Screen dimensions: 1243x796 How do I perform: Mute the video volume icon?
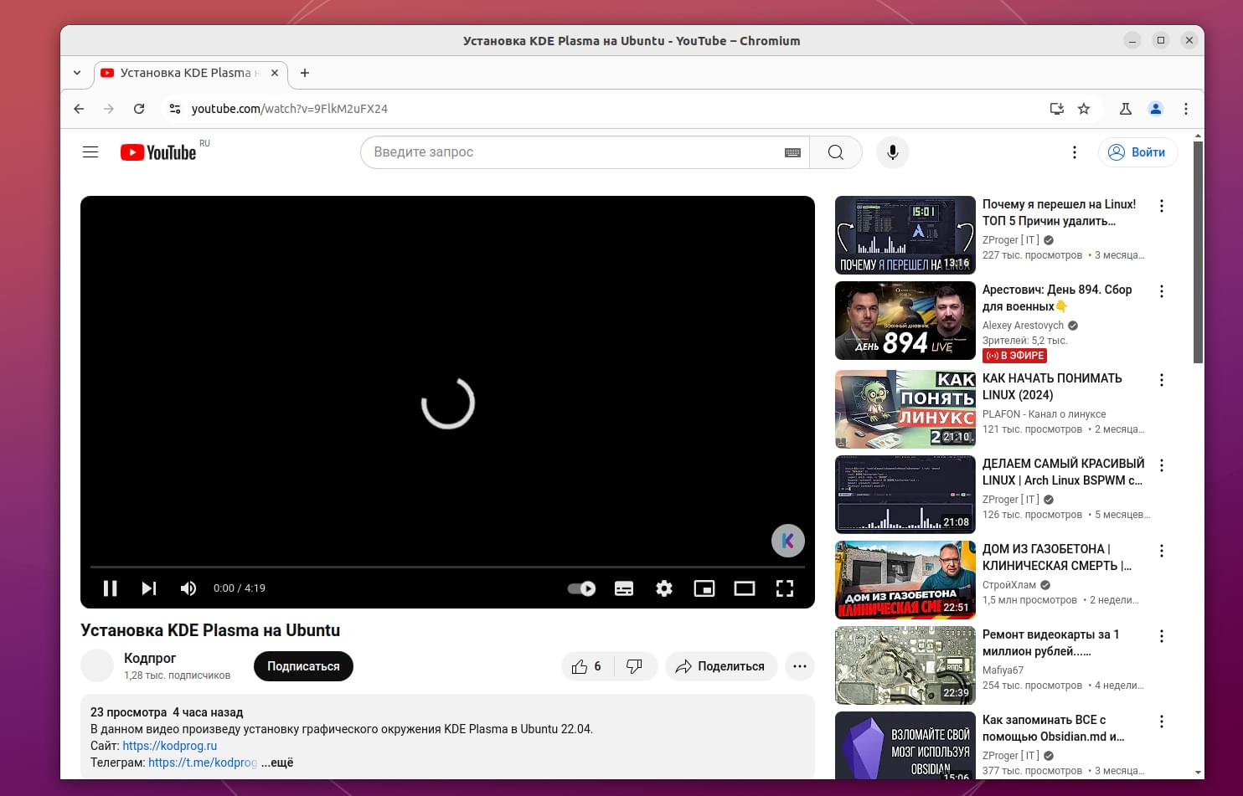coord(188,588)
